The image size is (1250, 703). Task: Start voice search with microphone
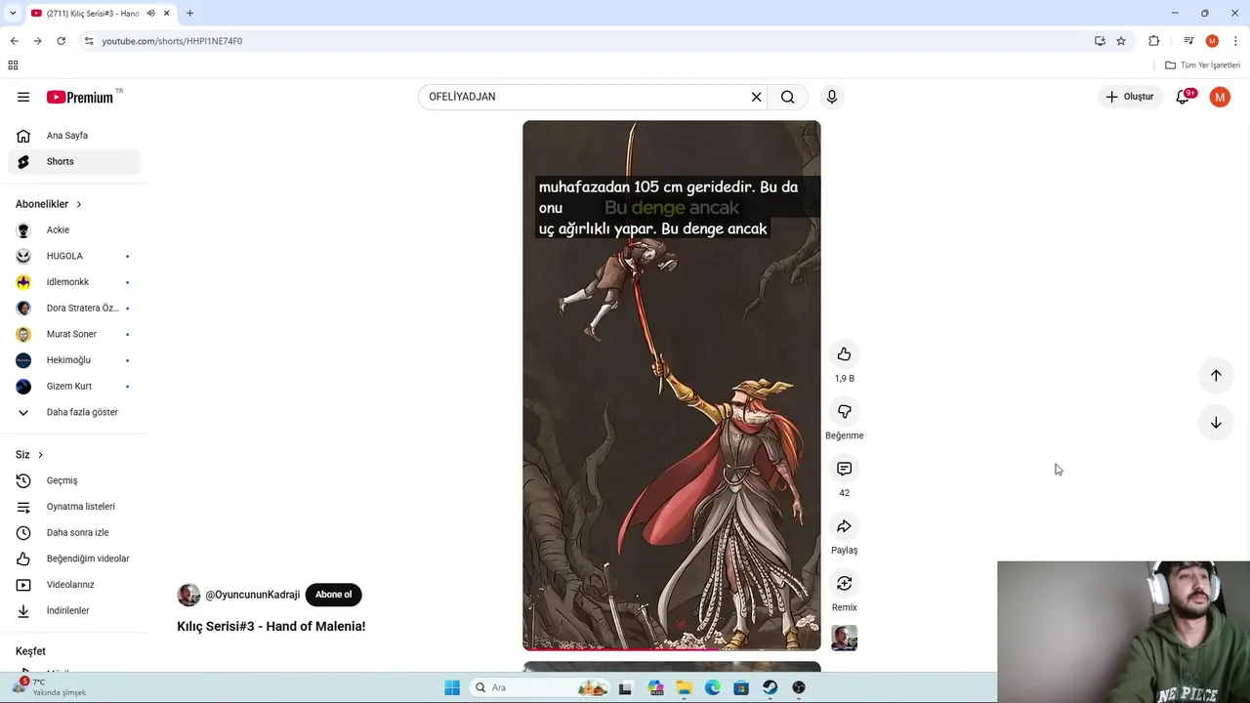831,97
